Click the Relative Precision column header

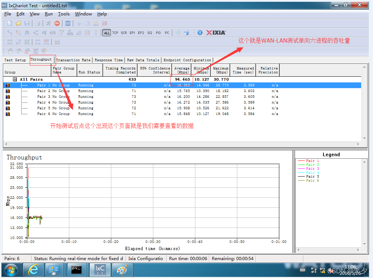coord(267,70)
